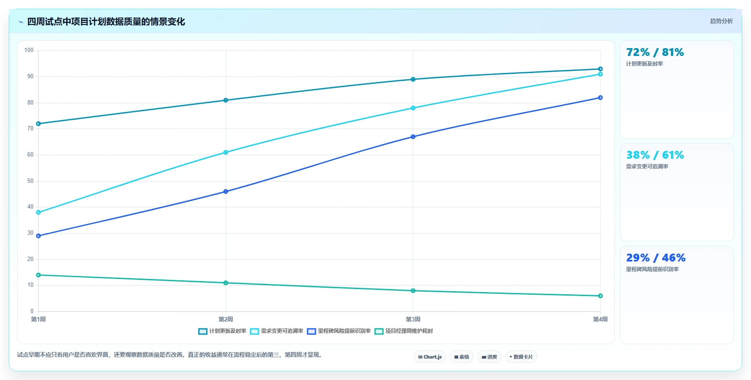The height and width of the screenshot is (380, 751).
Task: Click the 里程碑风险提前识别率 data point at 第4周 (82)
Action: (600, 98)
